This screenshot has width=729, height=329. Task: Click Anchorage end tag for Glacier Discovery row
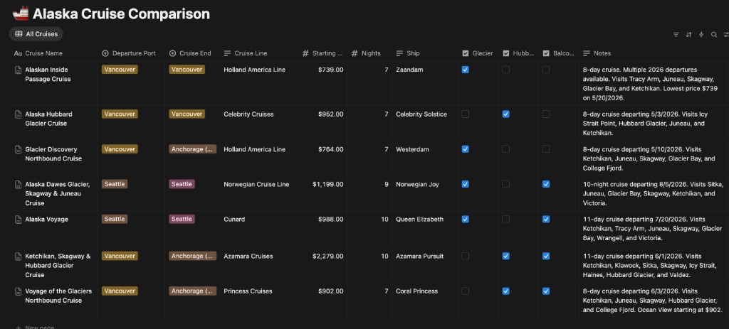(x=192, y=149)
